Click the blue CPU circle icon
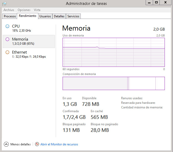173x152 pixels. coord(7,26)
